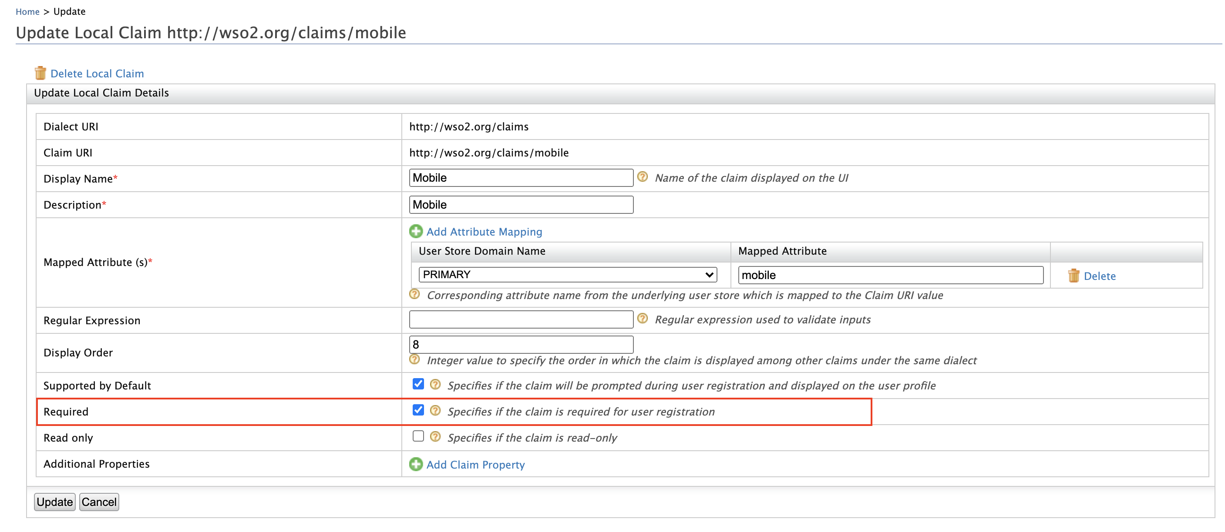Click the Add Attribute Mapping link

click(x=484, y=232)
